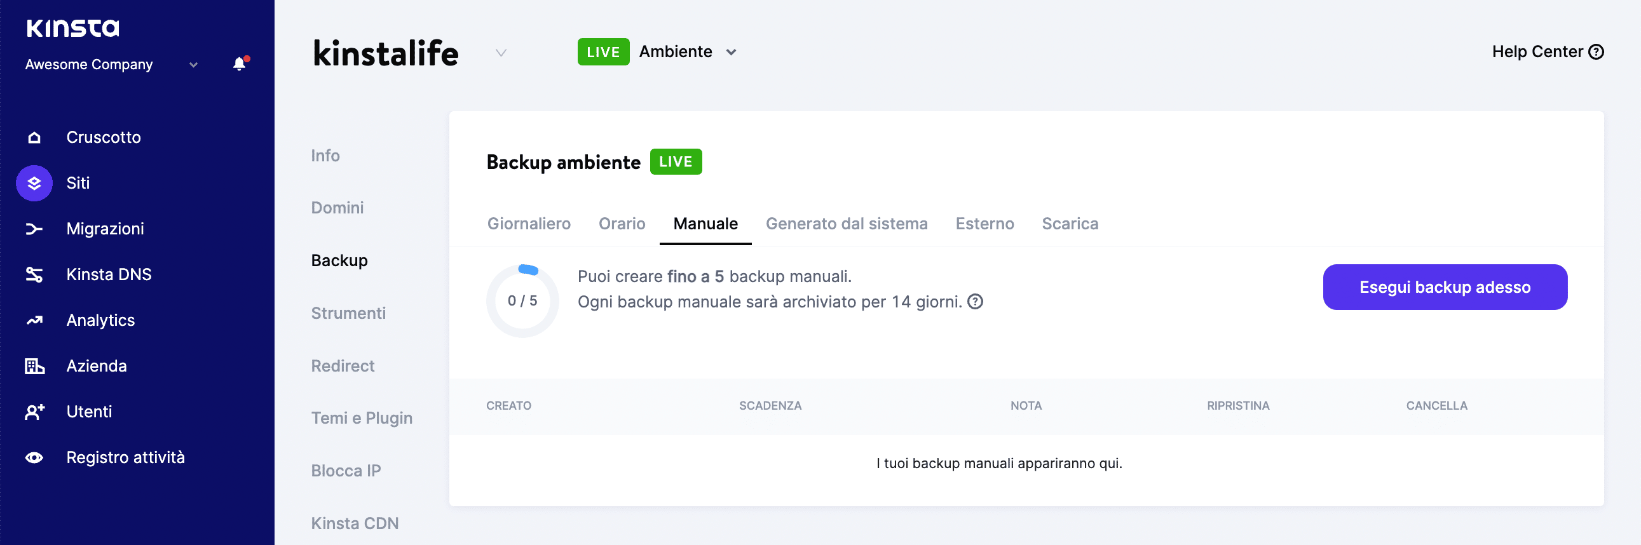
Task: Click the notification bell with red dot
Action: 239,64
